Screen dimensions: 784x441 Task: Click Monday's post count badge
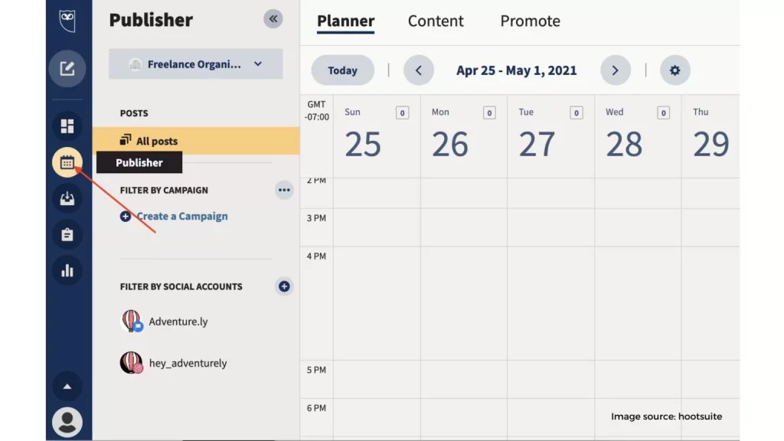tap(489, 113)
